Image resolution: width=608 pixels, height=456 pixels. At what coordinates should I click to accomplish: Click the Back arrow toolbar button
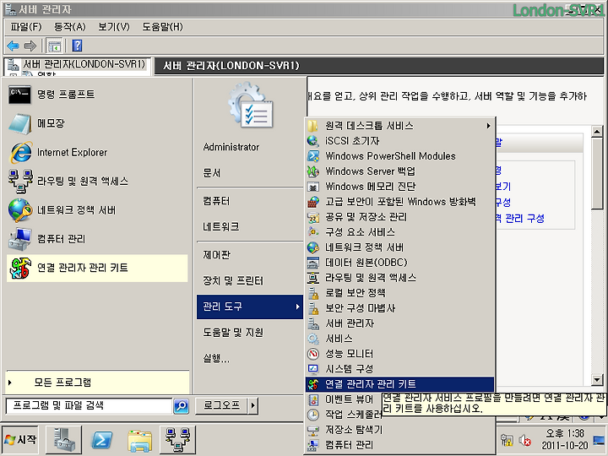click(14, 46)
